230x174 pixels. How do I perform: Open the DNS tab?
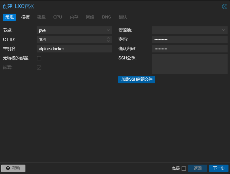pos(107,17)
